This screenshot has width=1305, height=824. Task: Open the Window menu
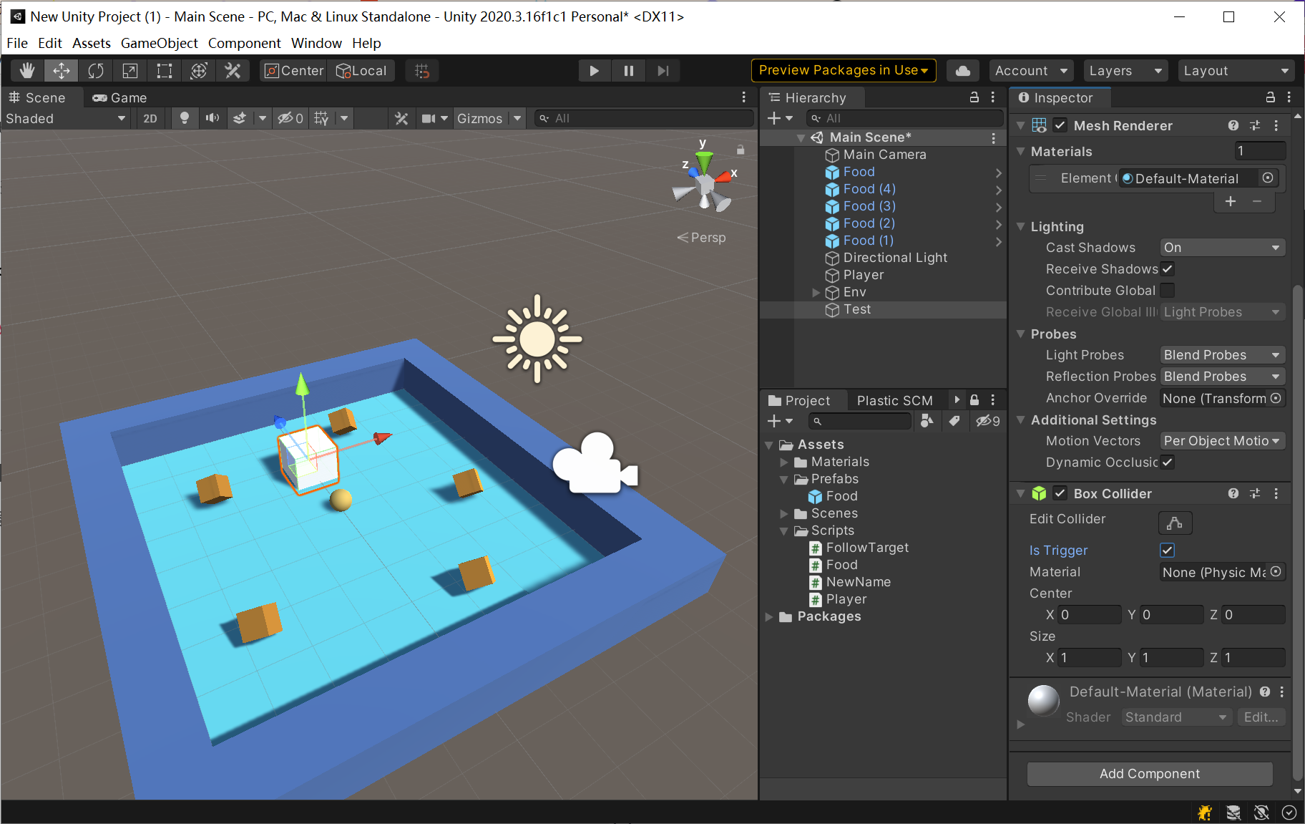316,43
